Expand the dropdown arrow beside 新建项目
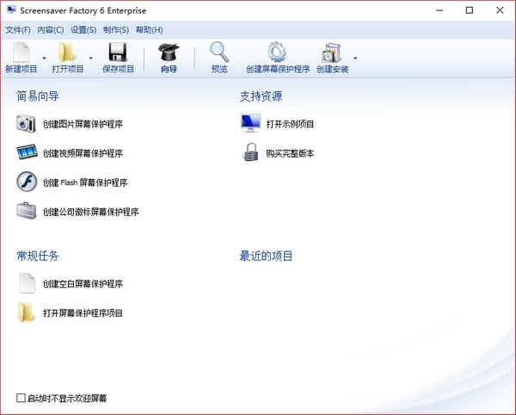The image size is (516, 415). (x=44, y=59)
